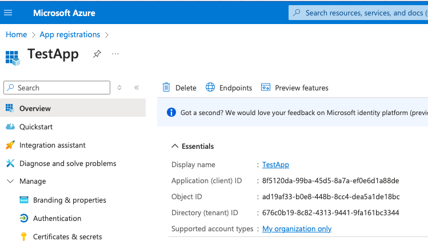
Task: Click the Application (client) ID label
Action: [x=207, y=180]
